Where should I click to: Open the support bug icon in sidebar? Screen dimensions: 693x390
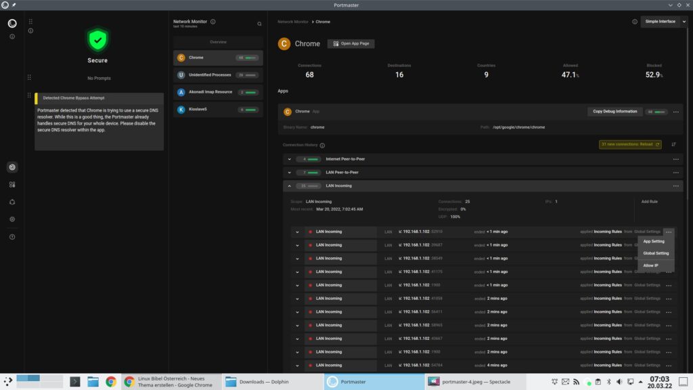click(x=12, y=202)
